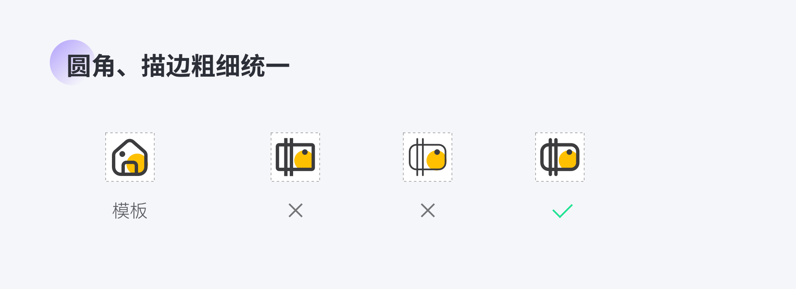Select the sharp-cornered thick-stroke card icon
This screenshot has height=289, width=796.
point(295,157)
